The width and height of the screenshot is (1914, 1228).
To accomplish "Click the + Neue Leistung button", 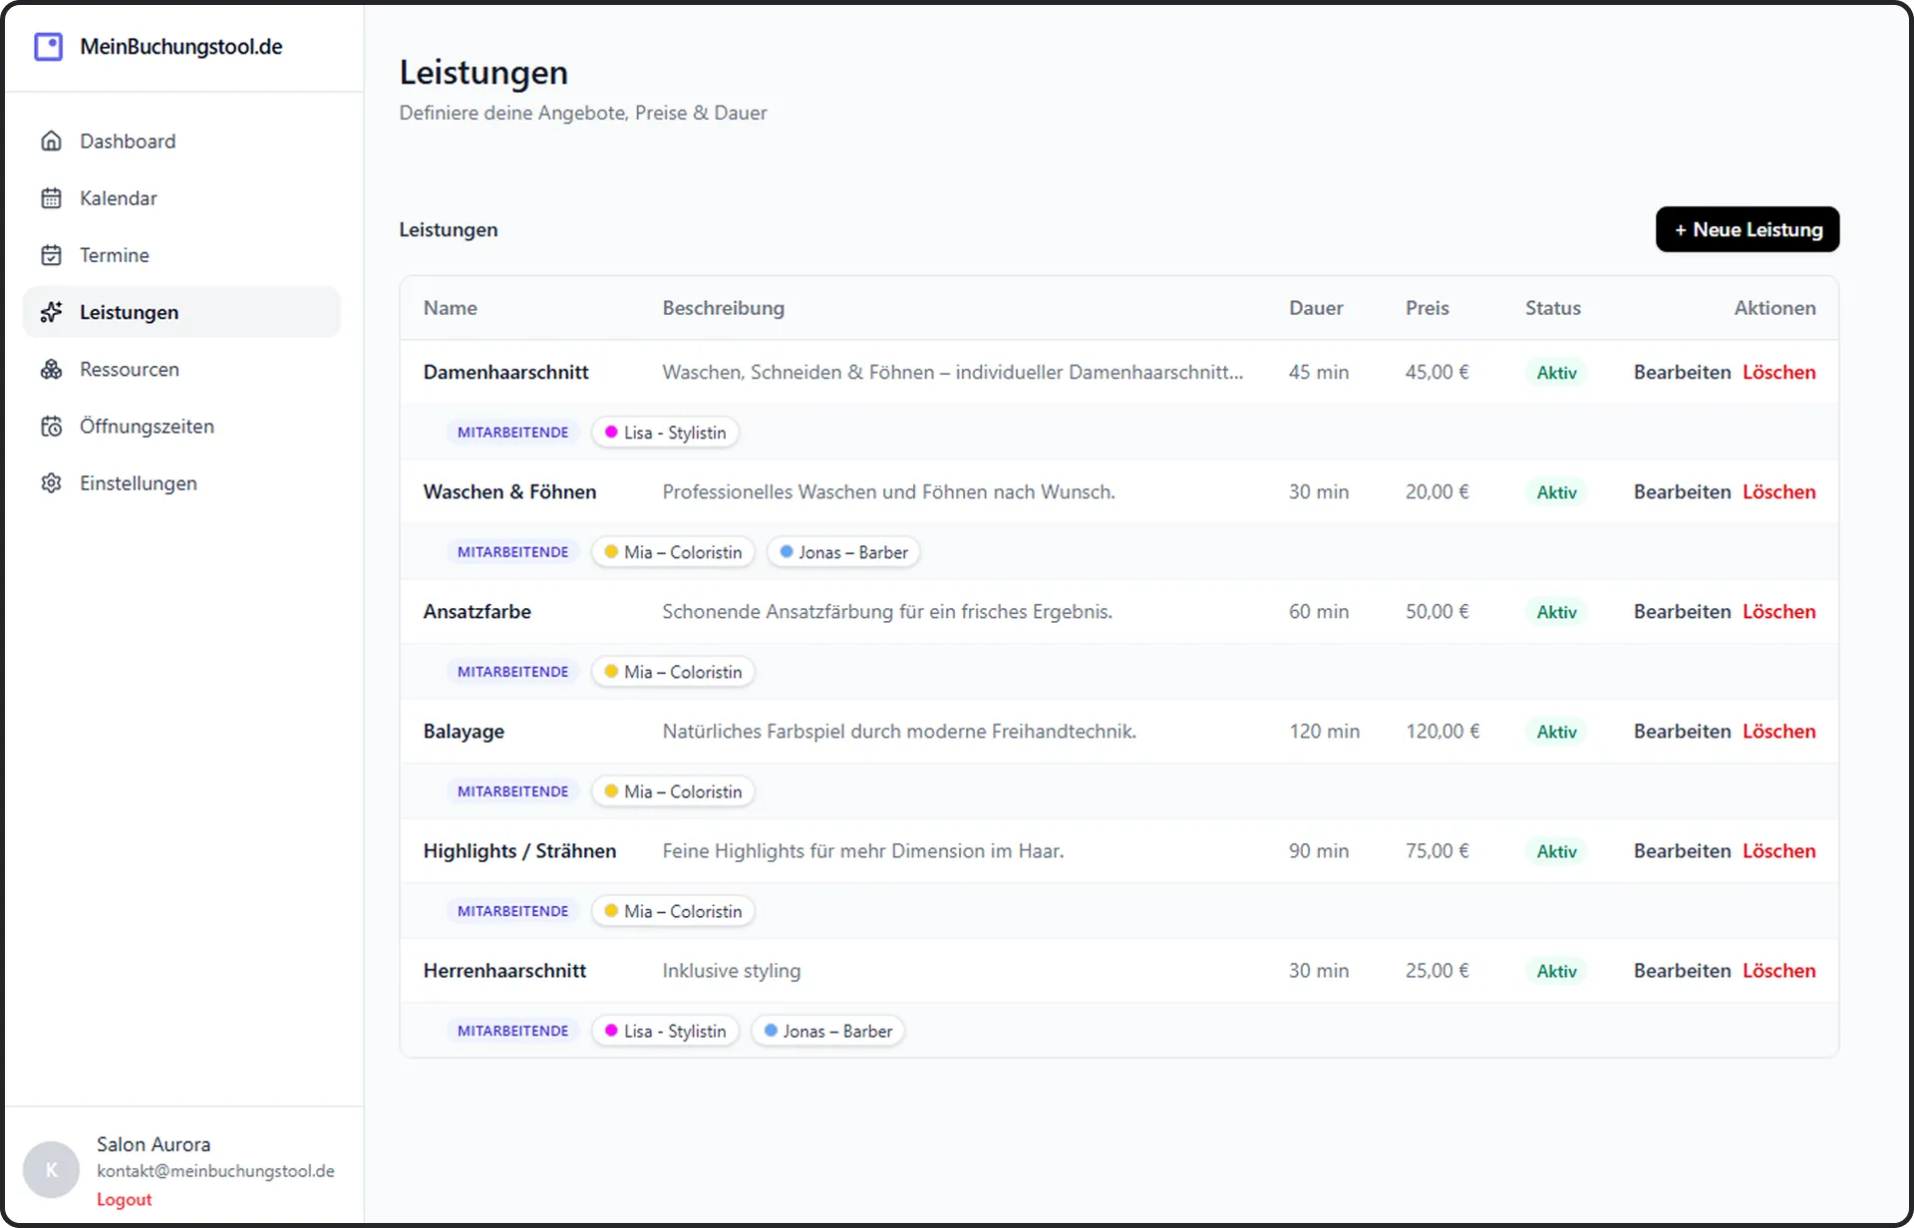I will coord(1747,230).
